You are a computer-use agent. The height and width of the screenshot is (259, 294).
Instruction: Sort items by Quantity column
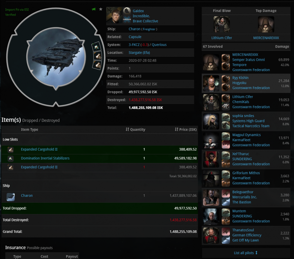[x=135, y=129]
